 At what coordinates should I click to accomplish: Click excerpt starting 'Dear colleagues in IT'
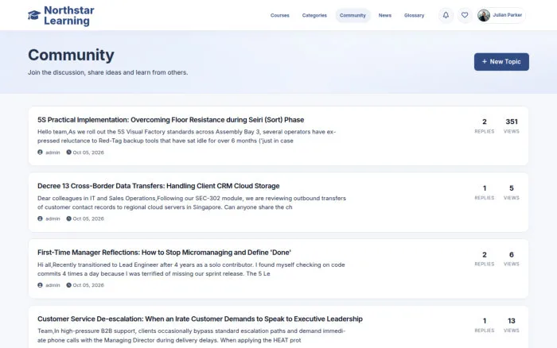(192, 203)
